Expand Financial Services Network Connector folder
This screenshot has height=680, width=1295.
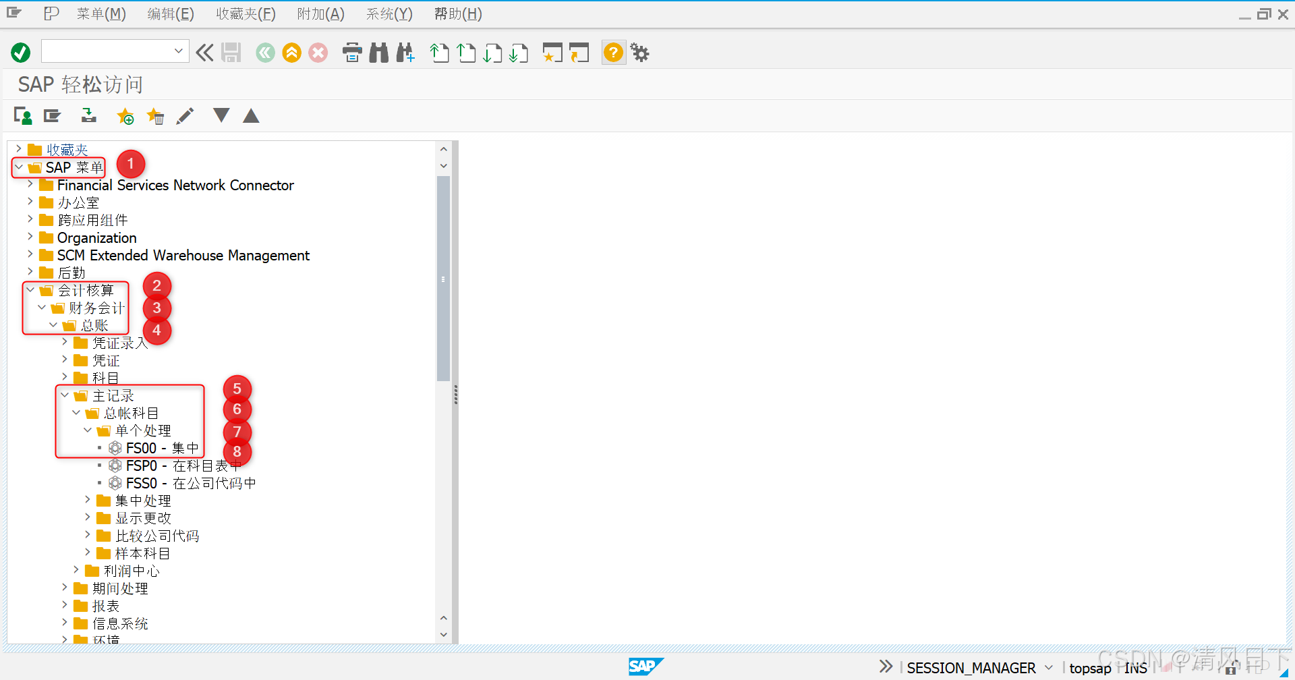(x=30, y=183)
